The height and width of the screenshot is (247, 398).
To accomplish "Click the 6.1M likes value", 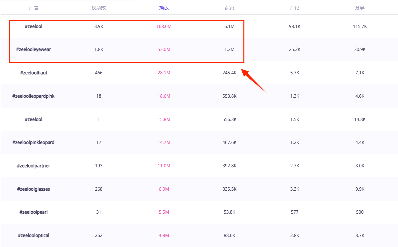I will click(x=229, y=26).
